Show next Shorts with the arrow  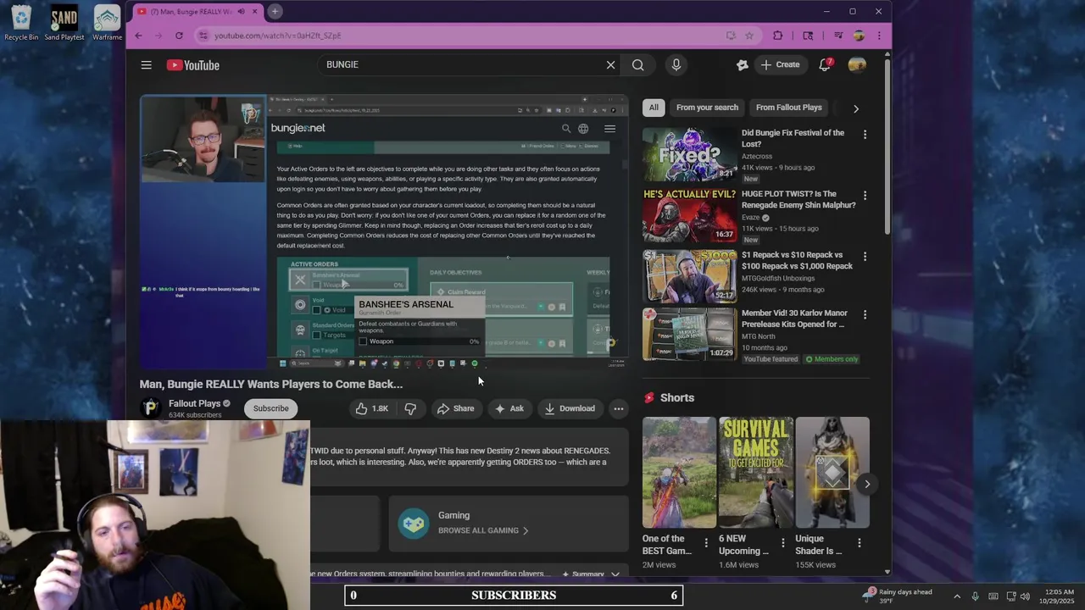tap(866, 485)
